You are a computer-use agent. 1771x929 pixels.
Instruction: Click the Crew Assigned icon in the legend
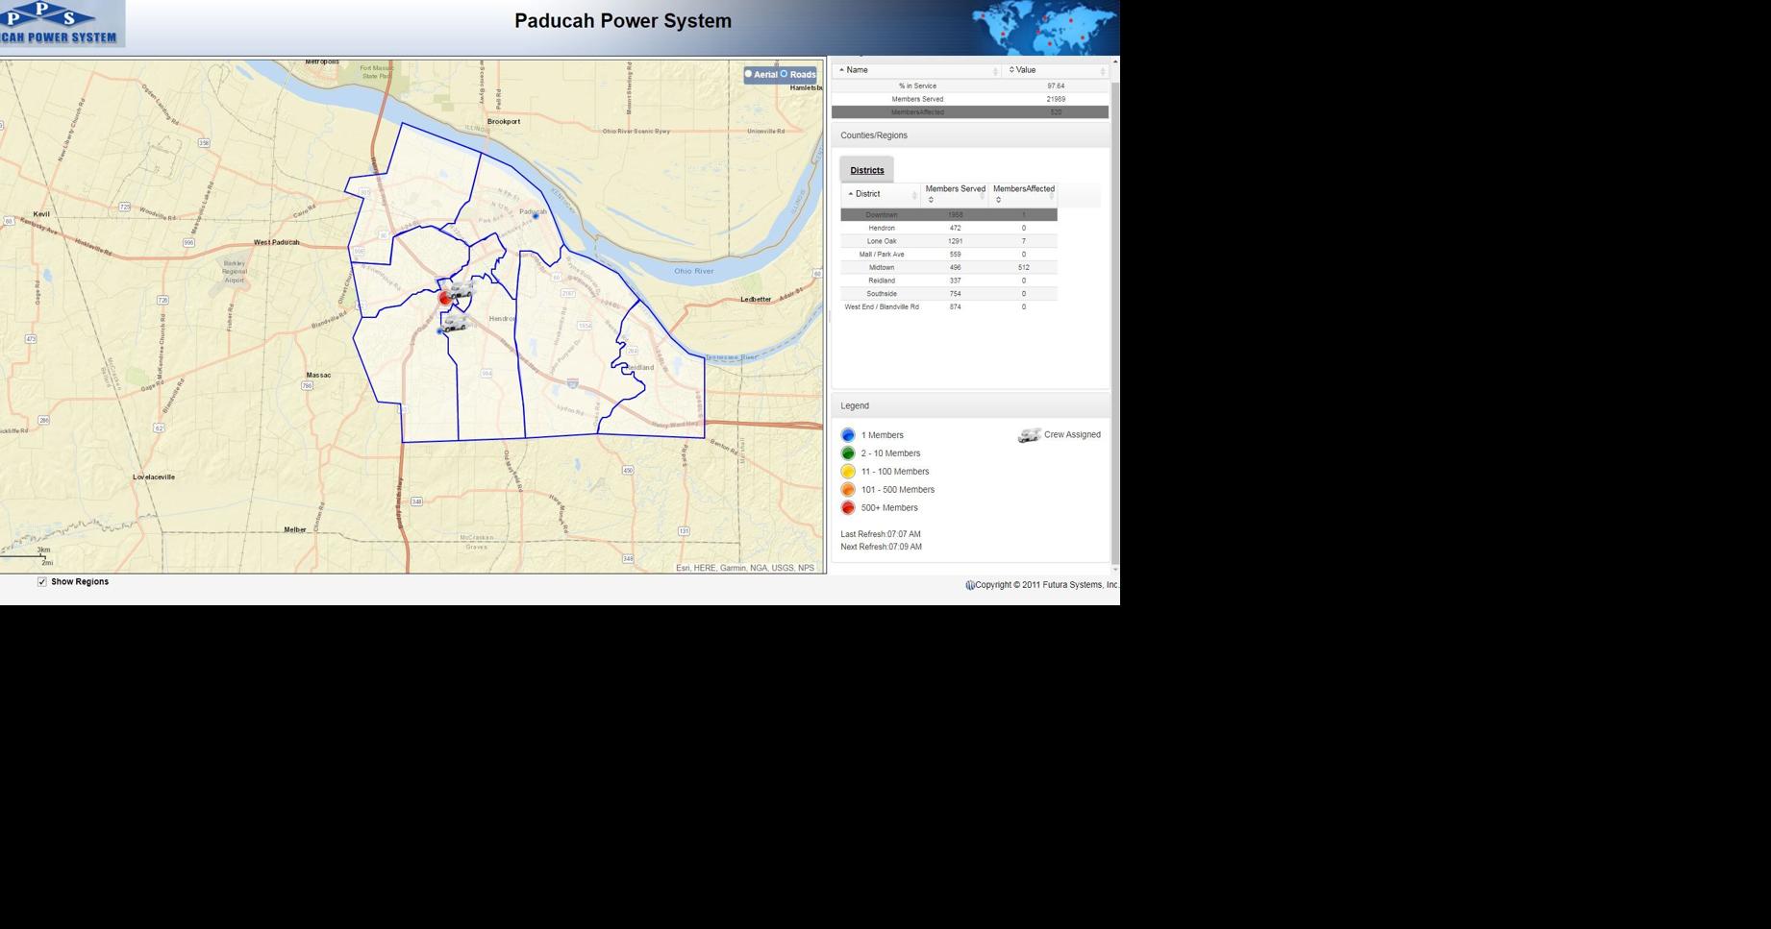click(1026, 434)
